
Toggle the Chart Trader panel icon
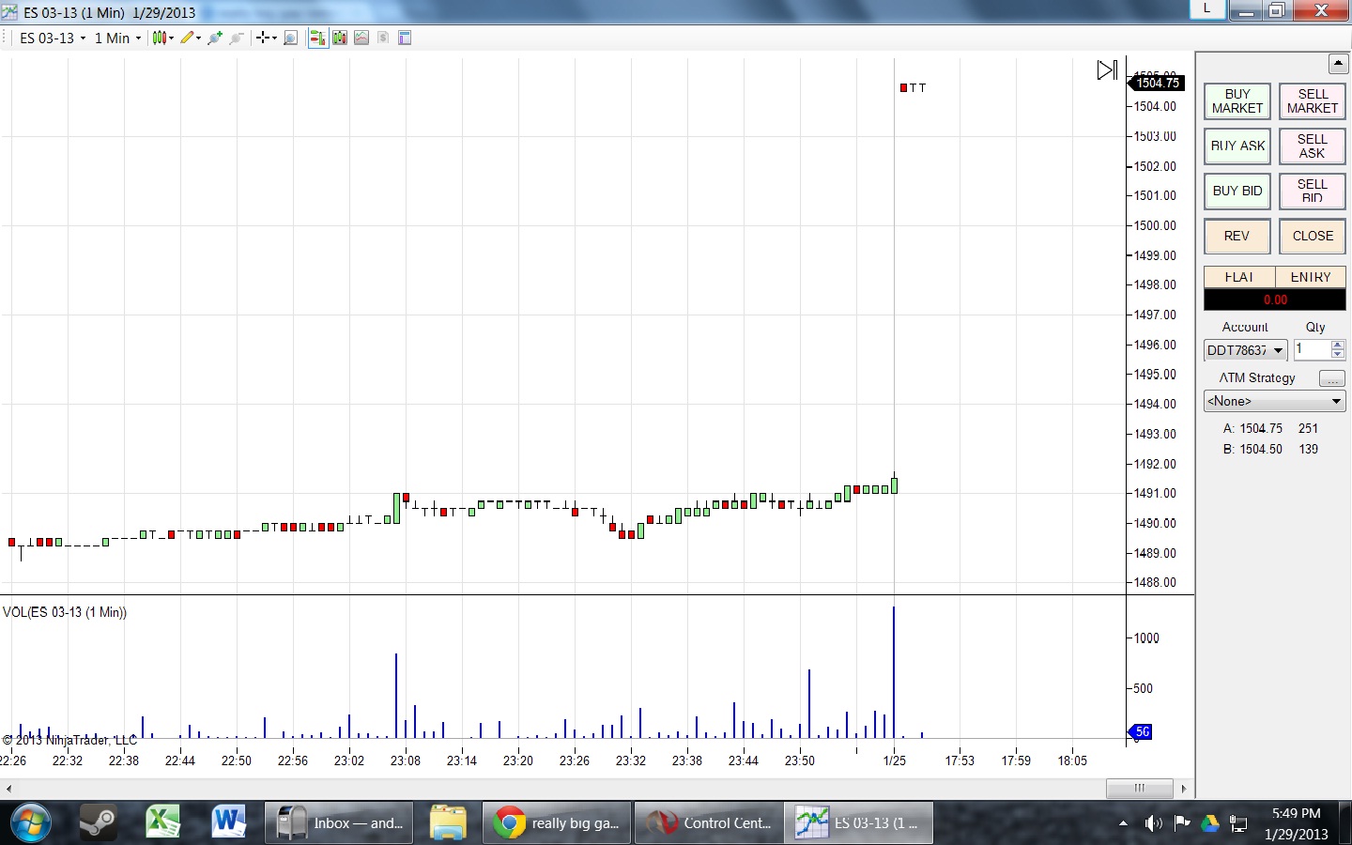[x=317, y=38]
